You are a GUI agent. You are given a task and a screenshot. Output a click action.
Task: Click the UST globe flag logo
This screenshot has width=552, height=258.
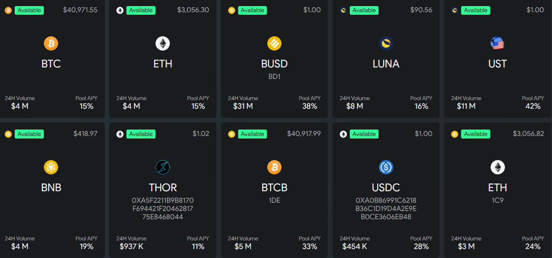pos(497,44)
